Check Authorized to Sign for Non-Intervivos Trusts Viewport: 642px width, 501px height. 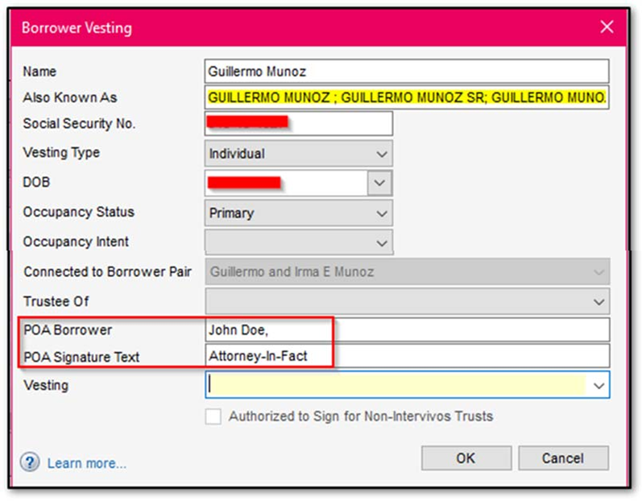(213, 417)
